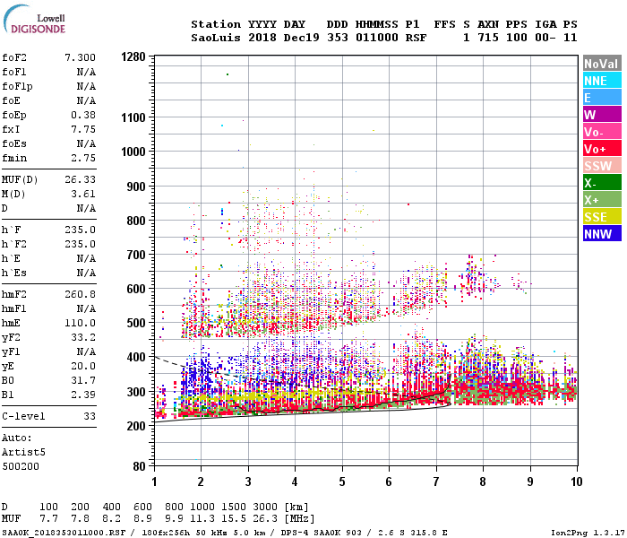The height and width of the screenshot is (538, 627).
Task: Click the D 3000 distance column
Action: 265,508
